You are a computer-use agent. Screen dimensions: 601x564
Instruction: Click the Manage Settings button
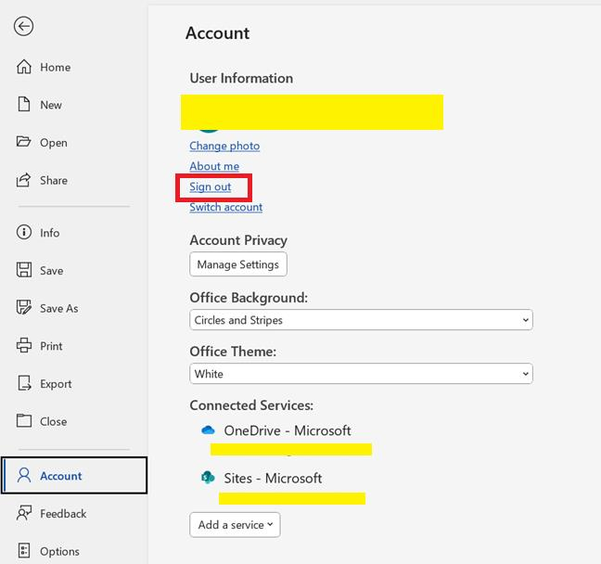pos(238,264)
